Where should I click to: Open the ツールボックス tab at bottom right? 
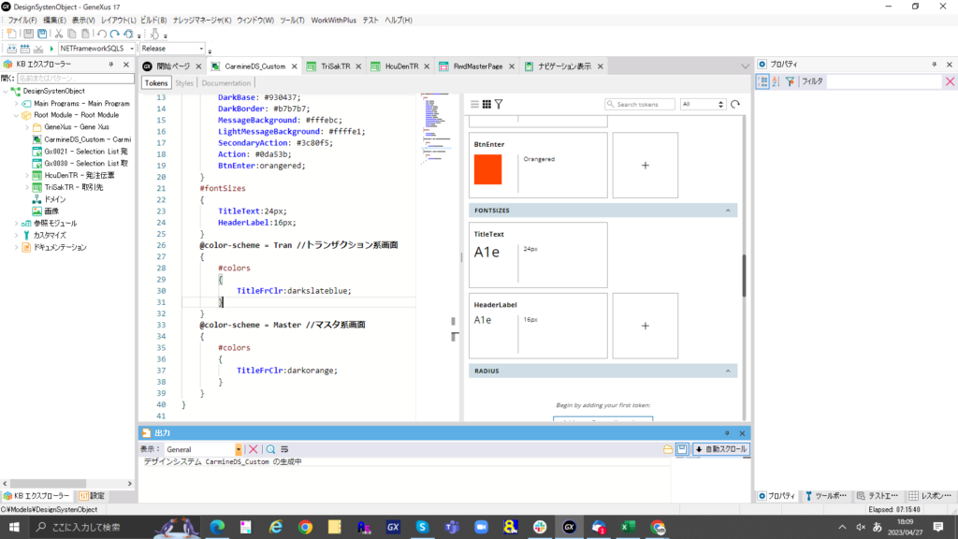coord(826,496)
